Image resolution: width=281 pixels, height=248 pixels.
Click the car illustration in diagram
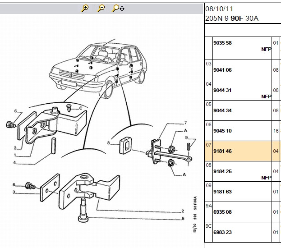point(98,68)
